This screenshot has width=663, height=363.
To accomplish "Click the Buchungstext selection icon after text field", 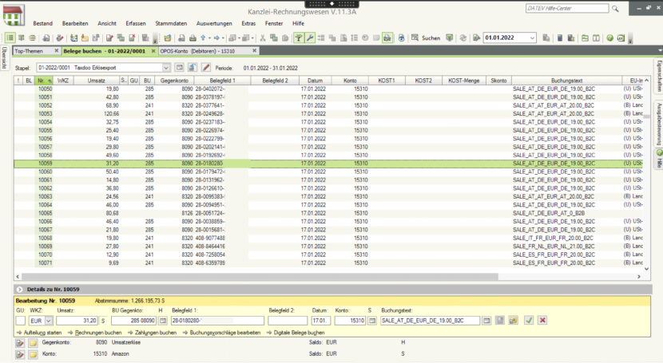I will click(486, 321).
